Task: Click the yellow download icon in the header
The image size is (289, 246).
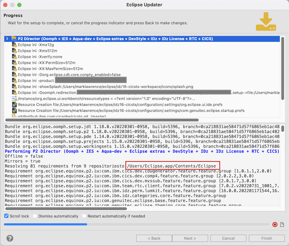Action: [266, 21]
